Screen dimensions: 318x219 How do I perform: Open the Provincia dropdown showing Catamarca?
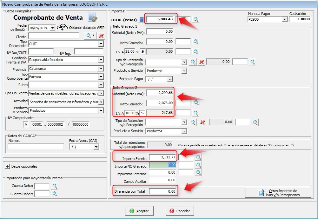tap(101, 69)
